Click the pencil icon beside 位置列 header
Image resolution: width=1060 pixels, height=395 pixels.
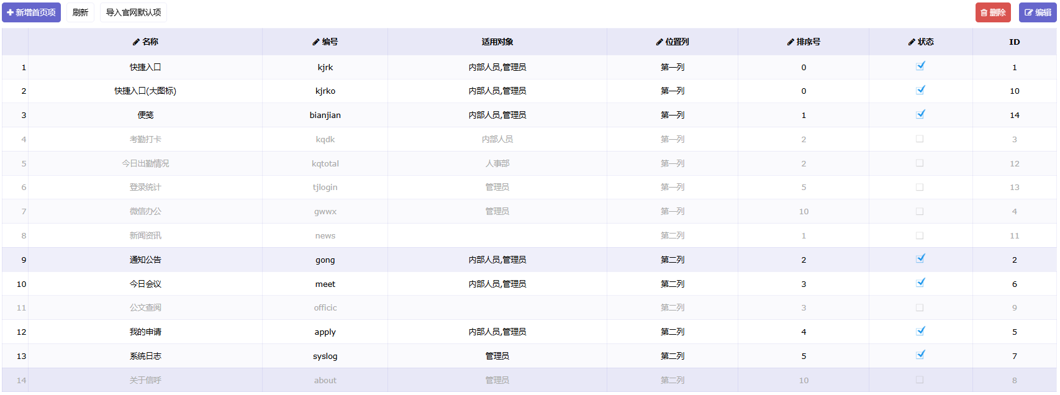(659, 42)
